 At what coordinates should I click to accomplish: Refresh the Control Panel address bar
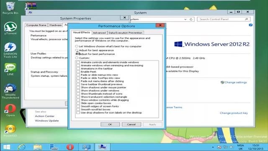[191, 19]
